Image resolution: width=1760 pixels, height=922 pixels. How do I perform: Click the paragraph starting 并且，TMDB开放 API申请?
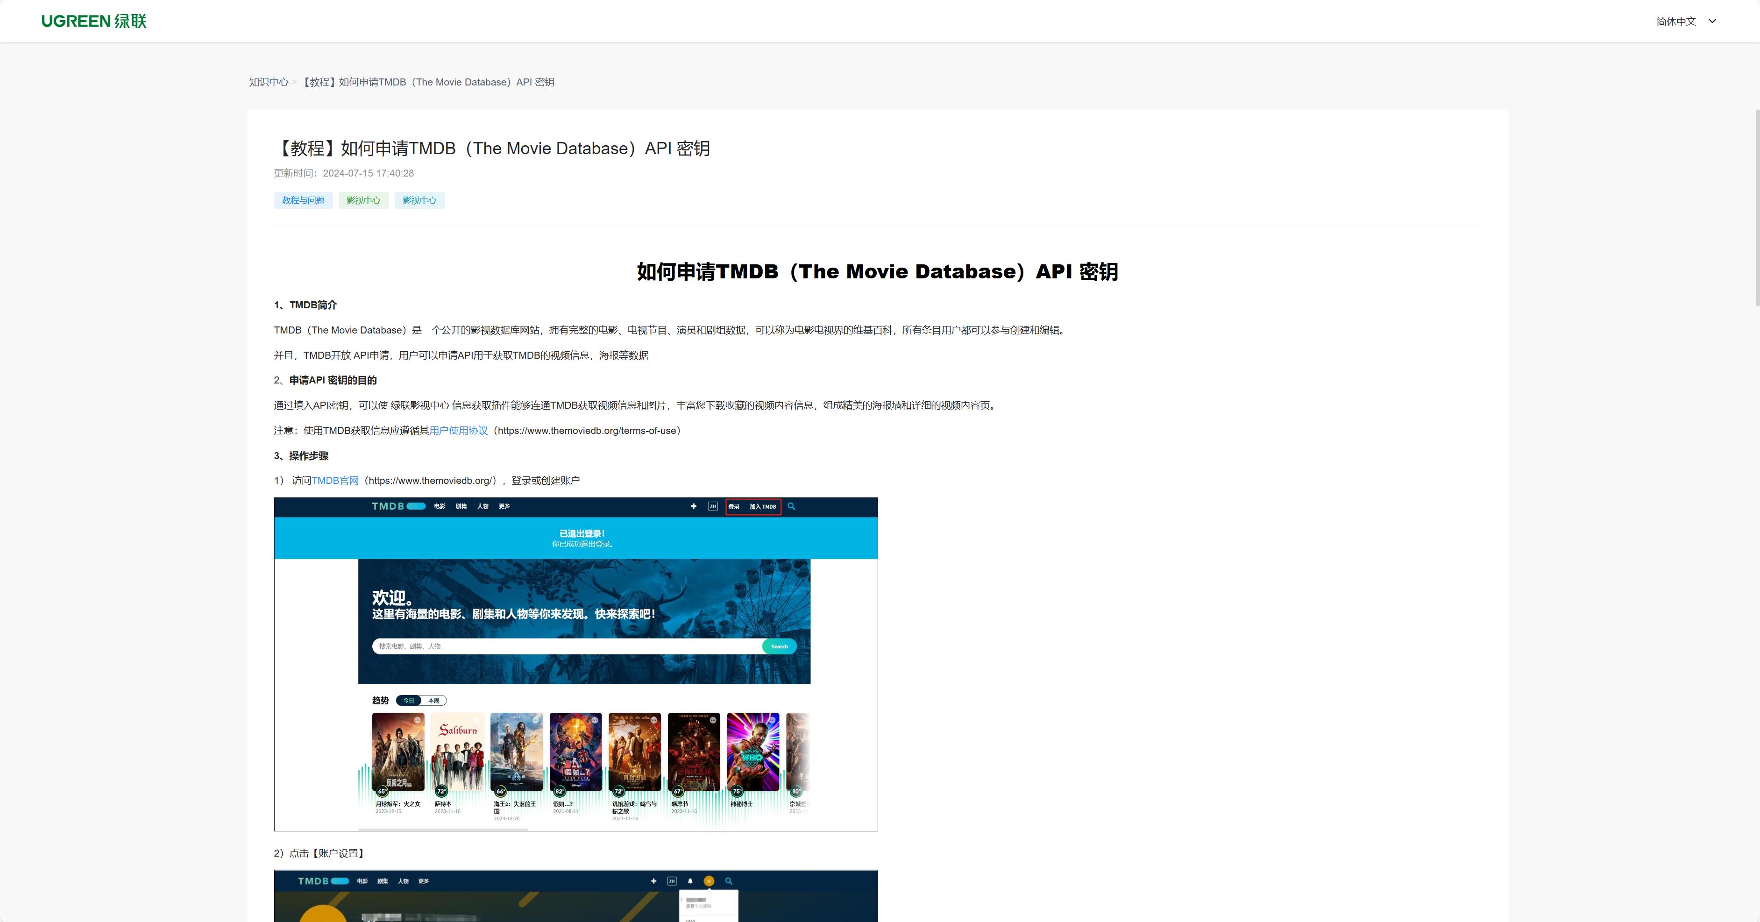pyautogui.click(x=461, y=355)
